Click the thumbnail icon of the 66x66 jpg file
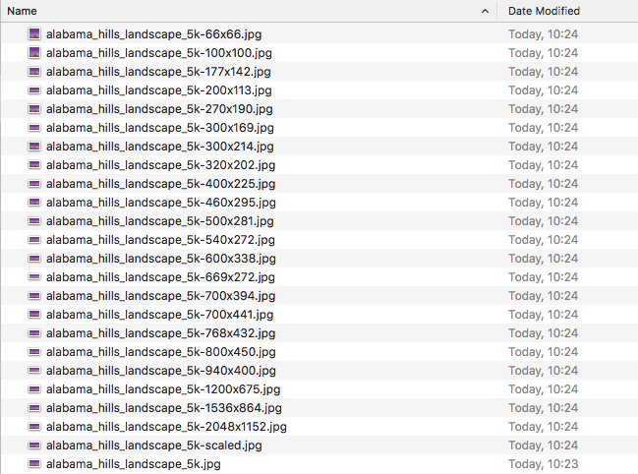The height and width of the screenshot is (474, 638). tap(34, 33)
